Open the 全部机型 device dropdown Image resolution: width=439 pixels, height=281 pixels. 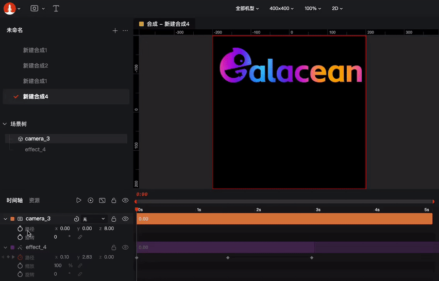pyautogui.click(x=247, y=8)
